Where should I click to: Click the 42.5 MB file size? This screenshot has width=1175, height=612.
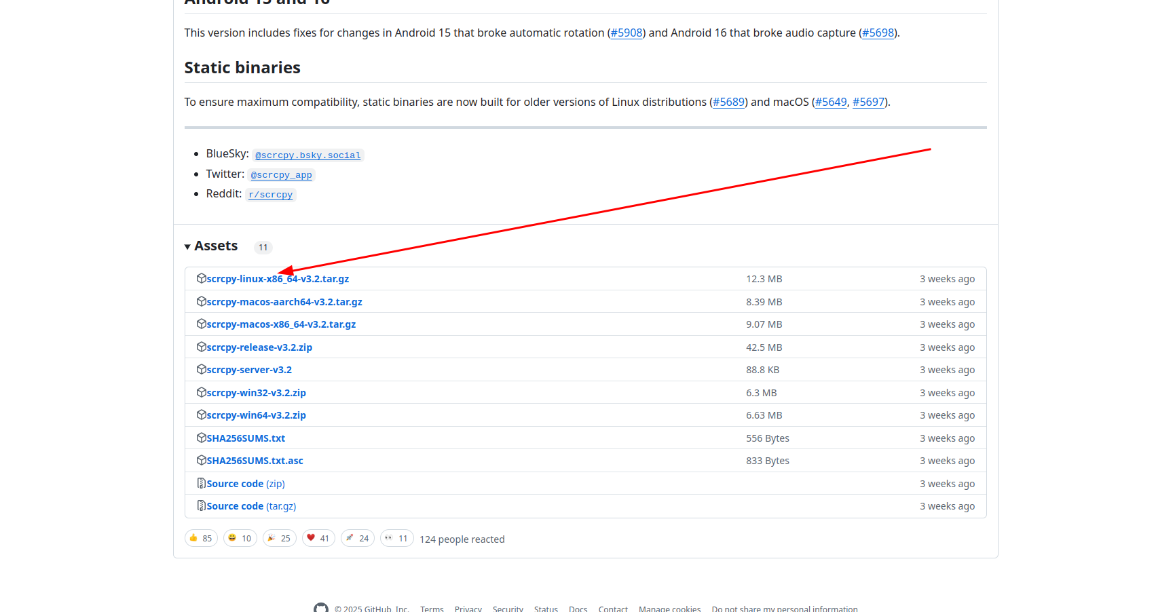(764, 347)
